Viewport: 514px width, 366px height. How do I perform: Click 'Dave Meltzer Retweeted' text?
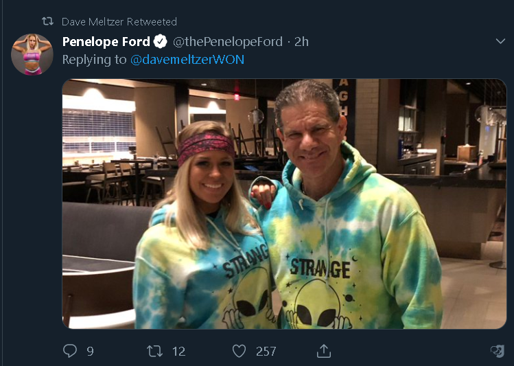click(119, 21)
